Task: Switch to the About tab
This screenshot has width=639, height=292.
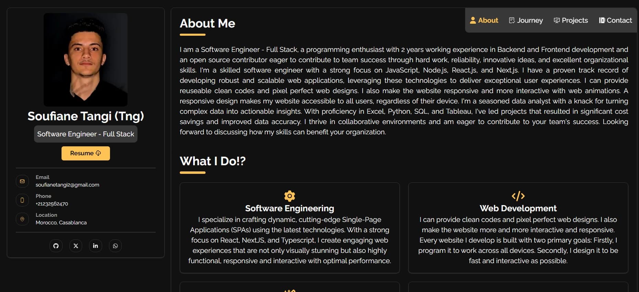Action: (484, 20)
